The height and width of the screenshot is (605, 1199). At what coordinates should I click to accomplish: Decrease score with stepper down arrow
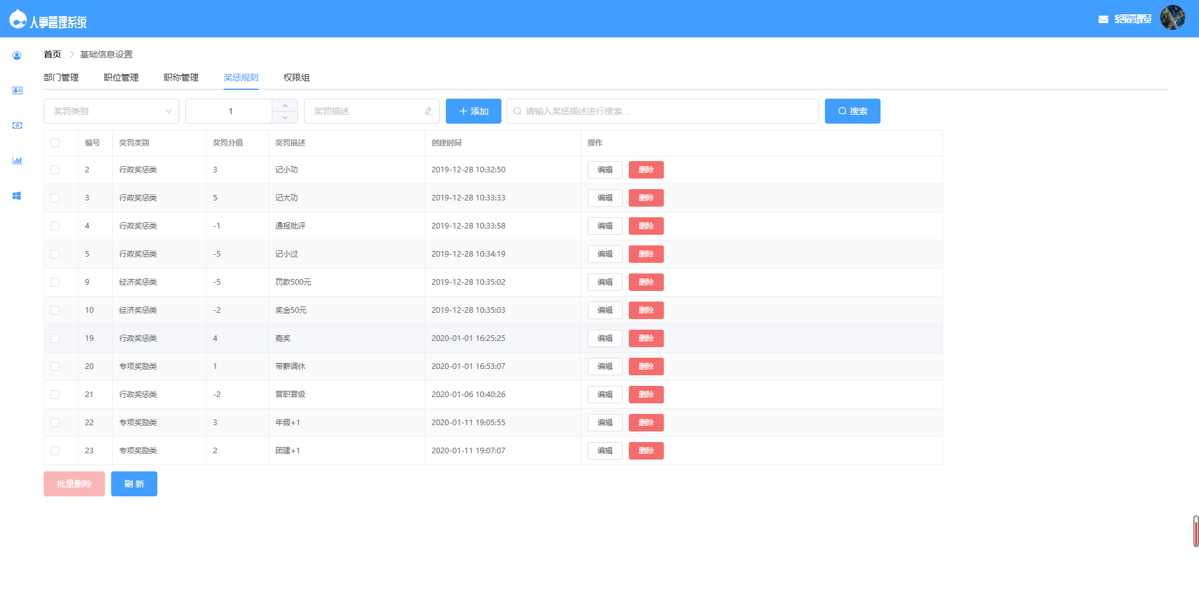[285, 117]
